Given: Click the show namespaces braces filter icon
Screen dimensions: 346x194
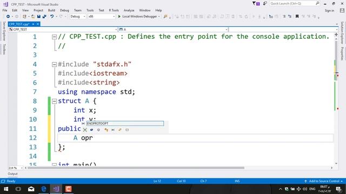Looking at the screenshot, I should point(127,130).
